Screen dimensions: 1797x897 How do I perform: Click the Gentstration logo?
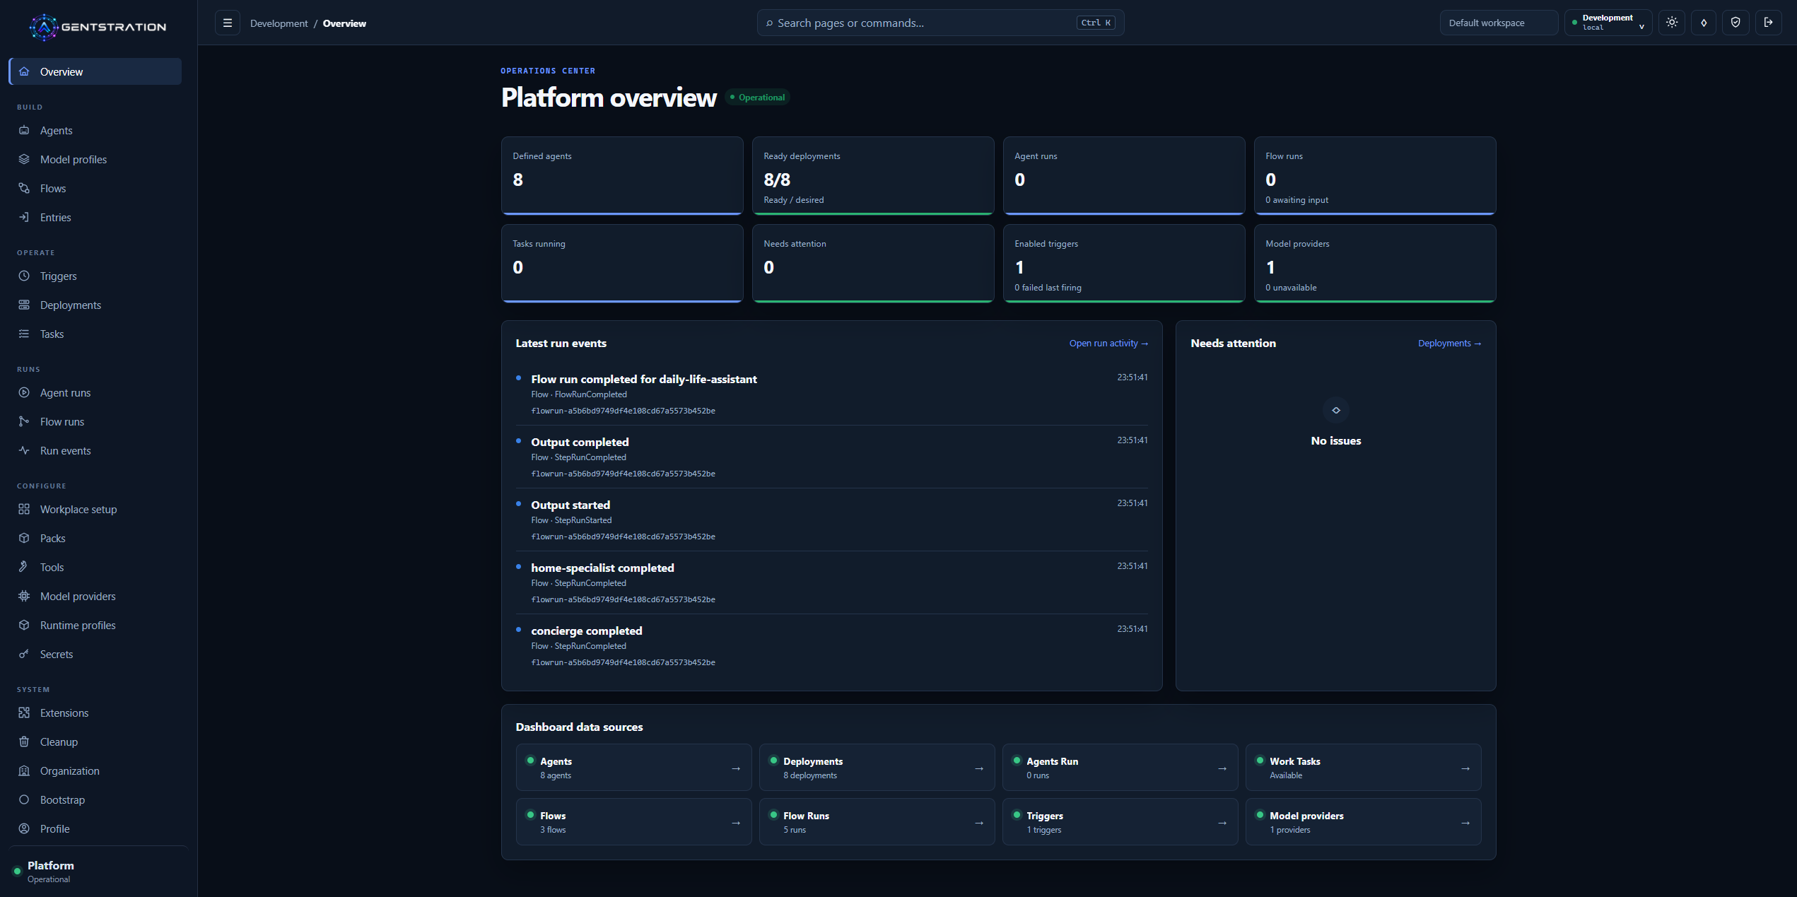(98, 27)
